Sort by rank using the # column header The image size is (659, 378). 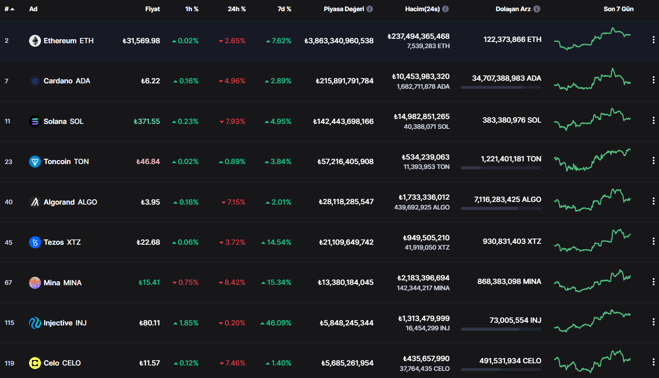9,9
